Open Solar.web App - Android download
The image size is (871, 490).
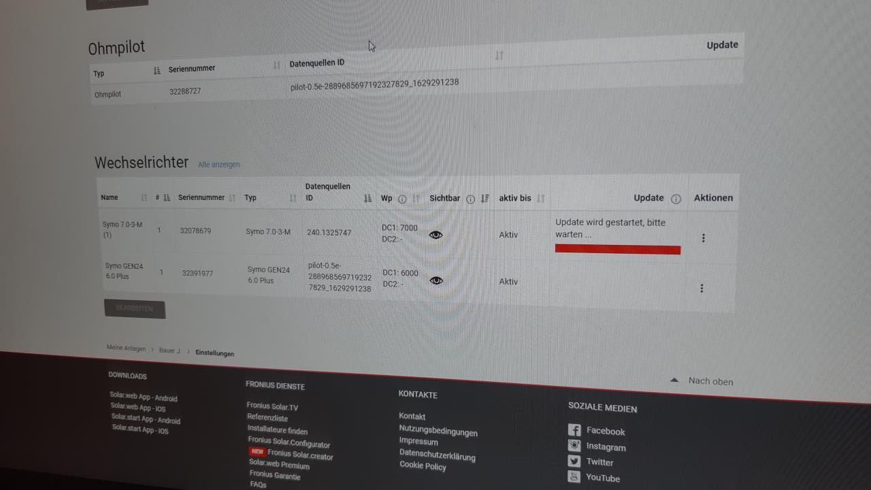pos(144,397)
